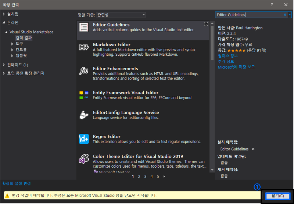Click Entity Framework Visual Editor icon

(84, 95)
